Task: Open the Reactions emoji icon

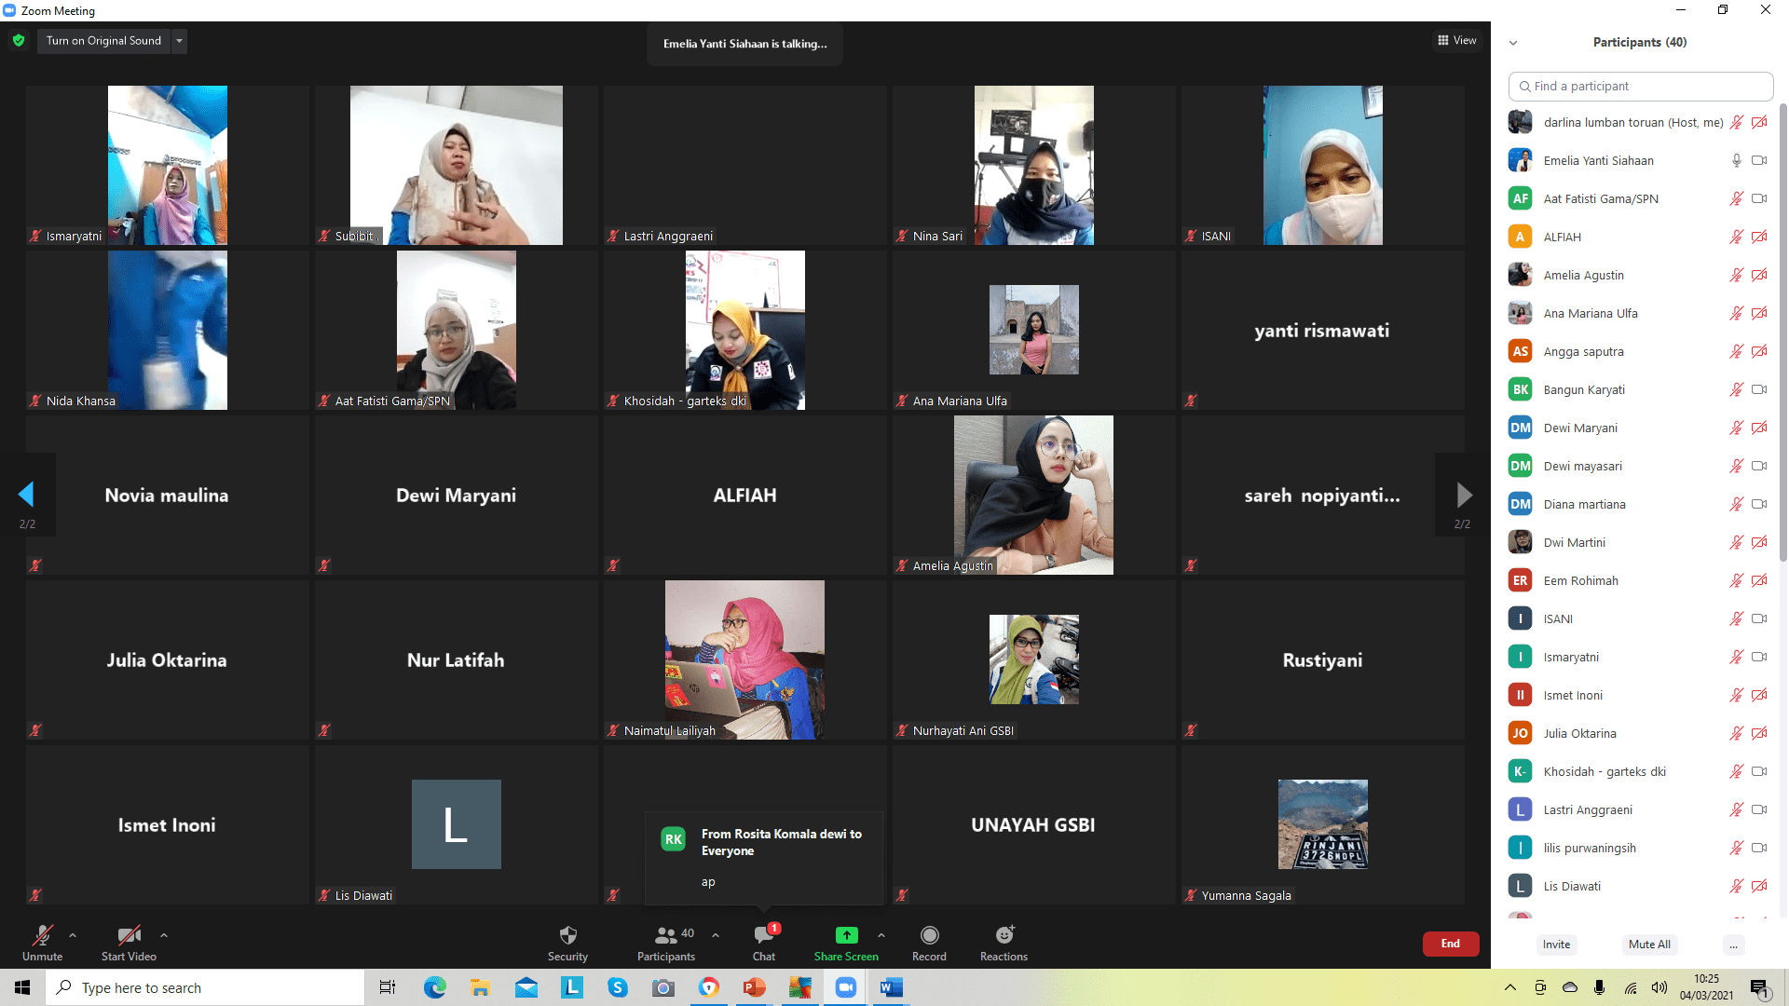Action: pyautogui.click(x=1004, y=935)
